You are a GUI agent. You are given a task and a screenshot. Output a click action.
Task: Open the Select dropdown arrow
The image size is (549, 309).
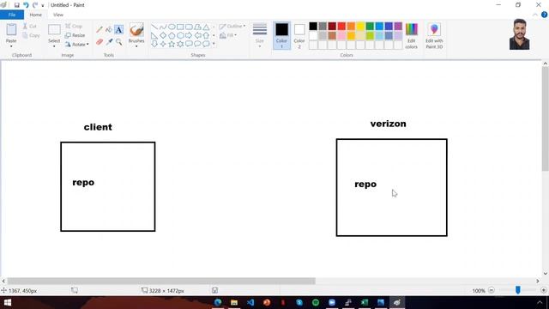click(x=54, y=46)
